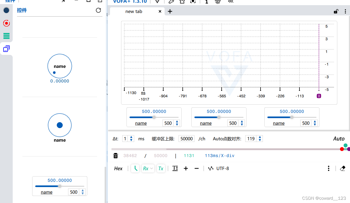
Task: Open the receive area three-dot menu
Action: (329, 168)
